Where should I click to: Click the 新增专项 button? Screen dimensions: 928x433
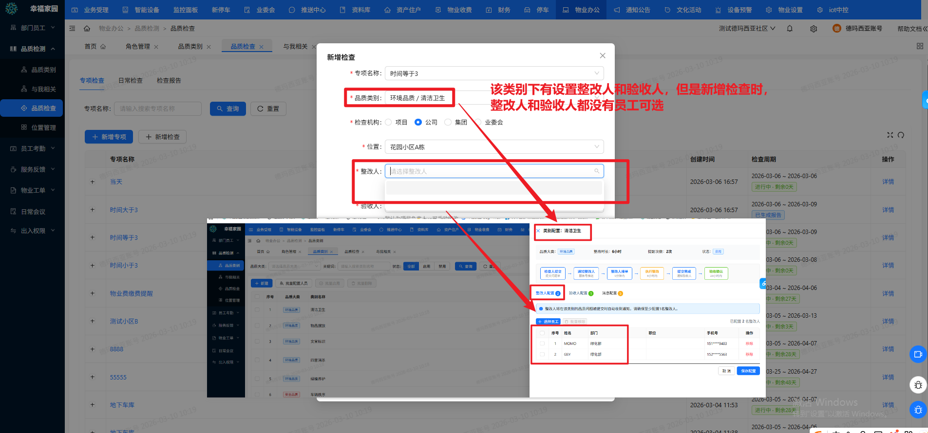click(x=109, y=137)
